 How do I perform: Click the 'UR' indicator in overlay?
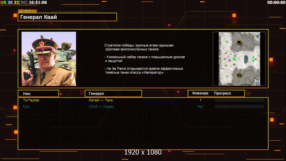click(3, 3)
